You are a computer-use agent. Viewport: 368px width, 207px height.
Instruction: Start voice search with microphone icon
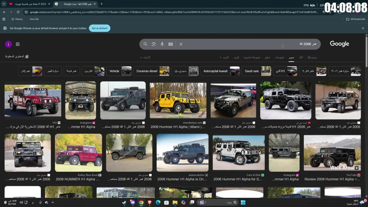tap(162, 44)
